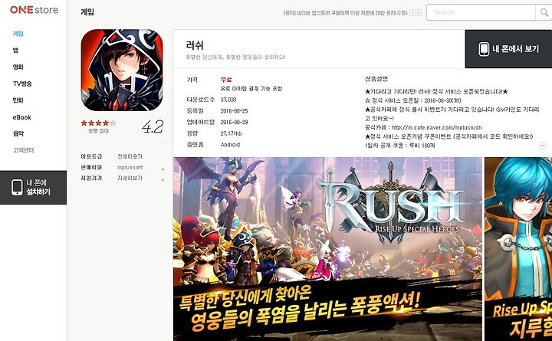Screen dimensions: 552x341
Task: Click download count 37,030
Action: click(x=228, y=100)
